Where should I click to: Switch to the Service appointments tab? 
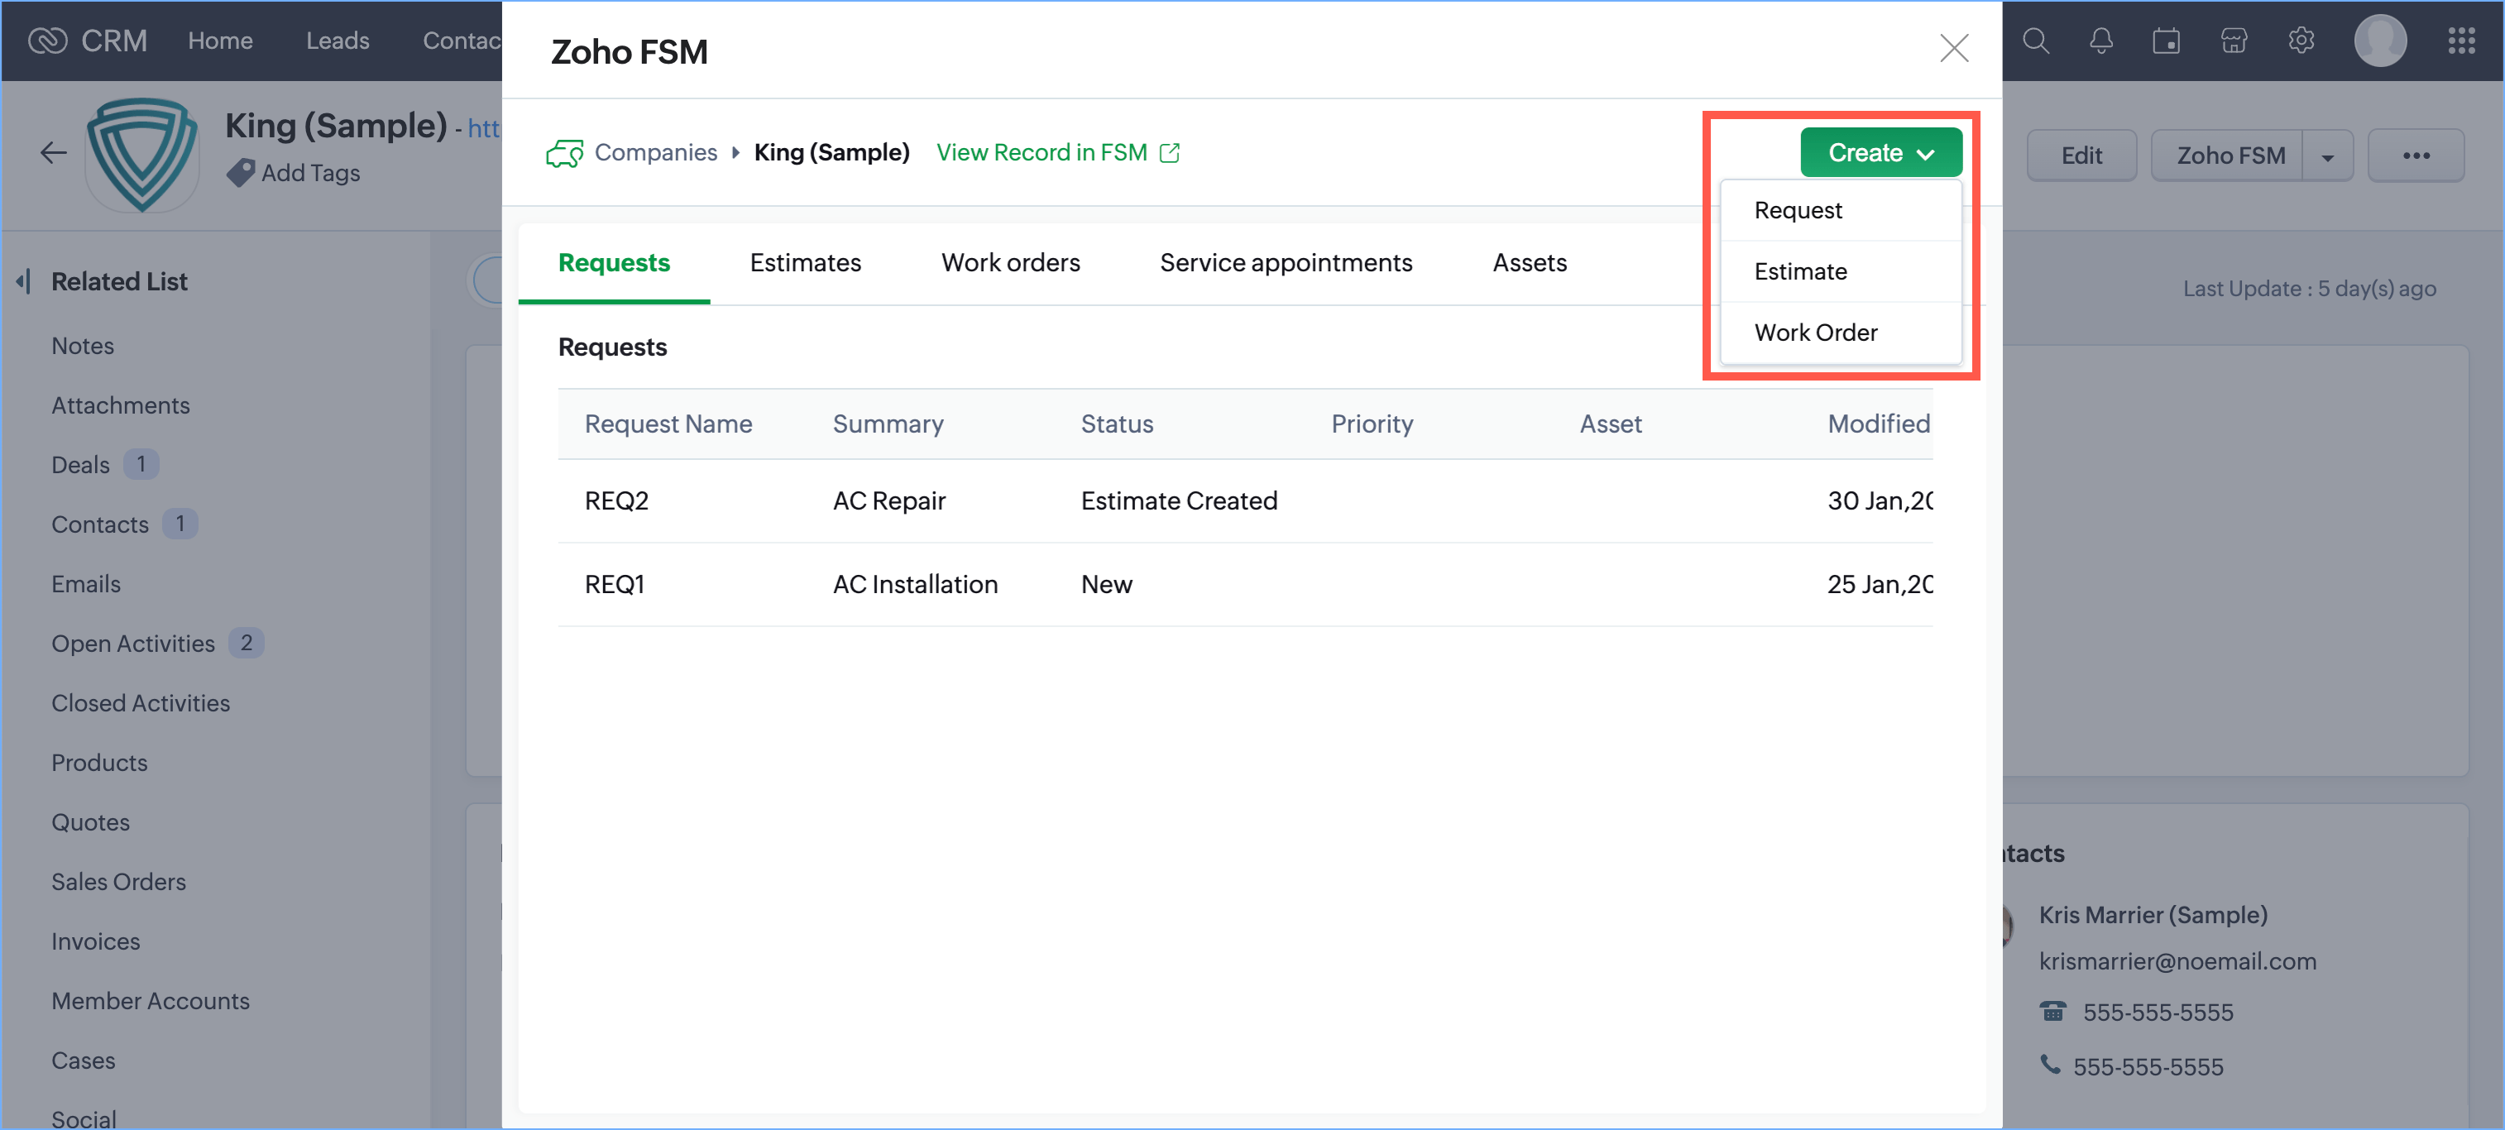click(x=1285, y=262)
